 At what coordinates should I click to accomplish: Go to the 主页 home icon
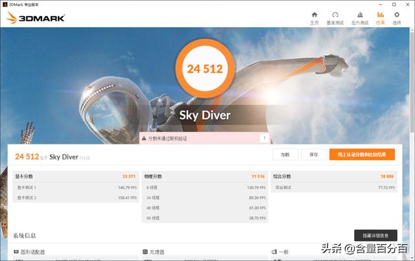pos(314,14)
